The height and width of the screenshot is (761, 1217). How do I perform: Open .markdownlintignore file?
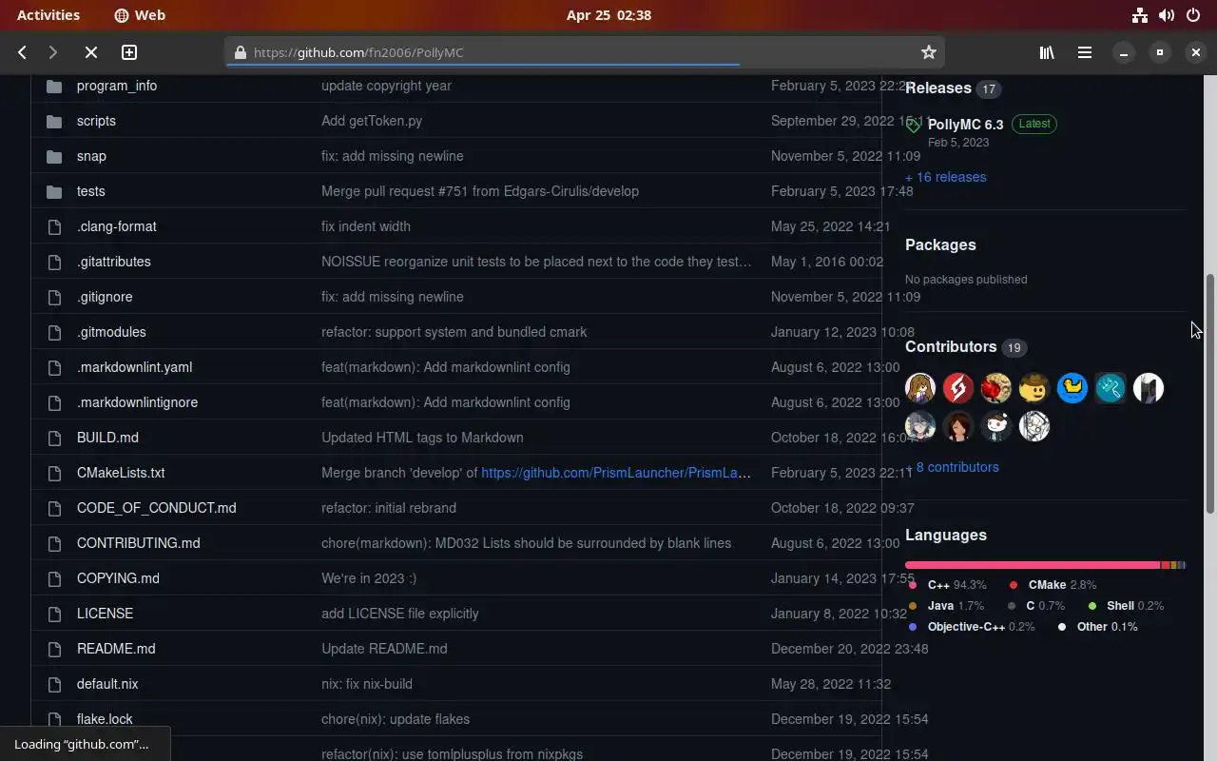coord(137,402)
